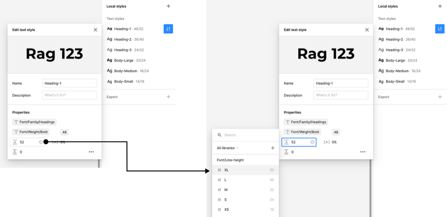This screenshot has height=217, width=447.
Task: Click the apply variable icon in the focused line height field
Action: [x=312, y=142]
